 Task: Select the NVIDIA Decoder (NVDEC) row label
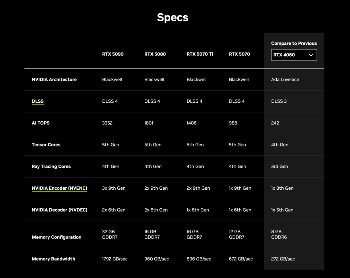point(59,210)
